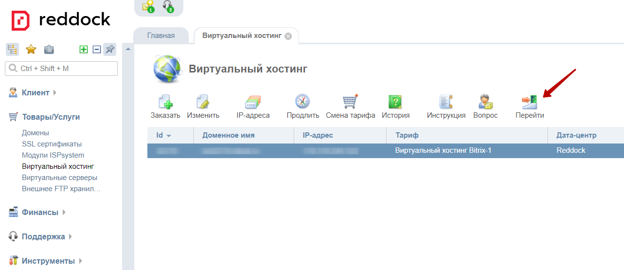This screenshot has height=270, width=624.
Task: Expand the Финансы menu section
Action: coord(40,212)
